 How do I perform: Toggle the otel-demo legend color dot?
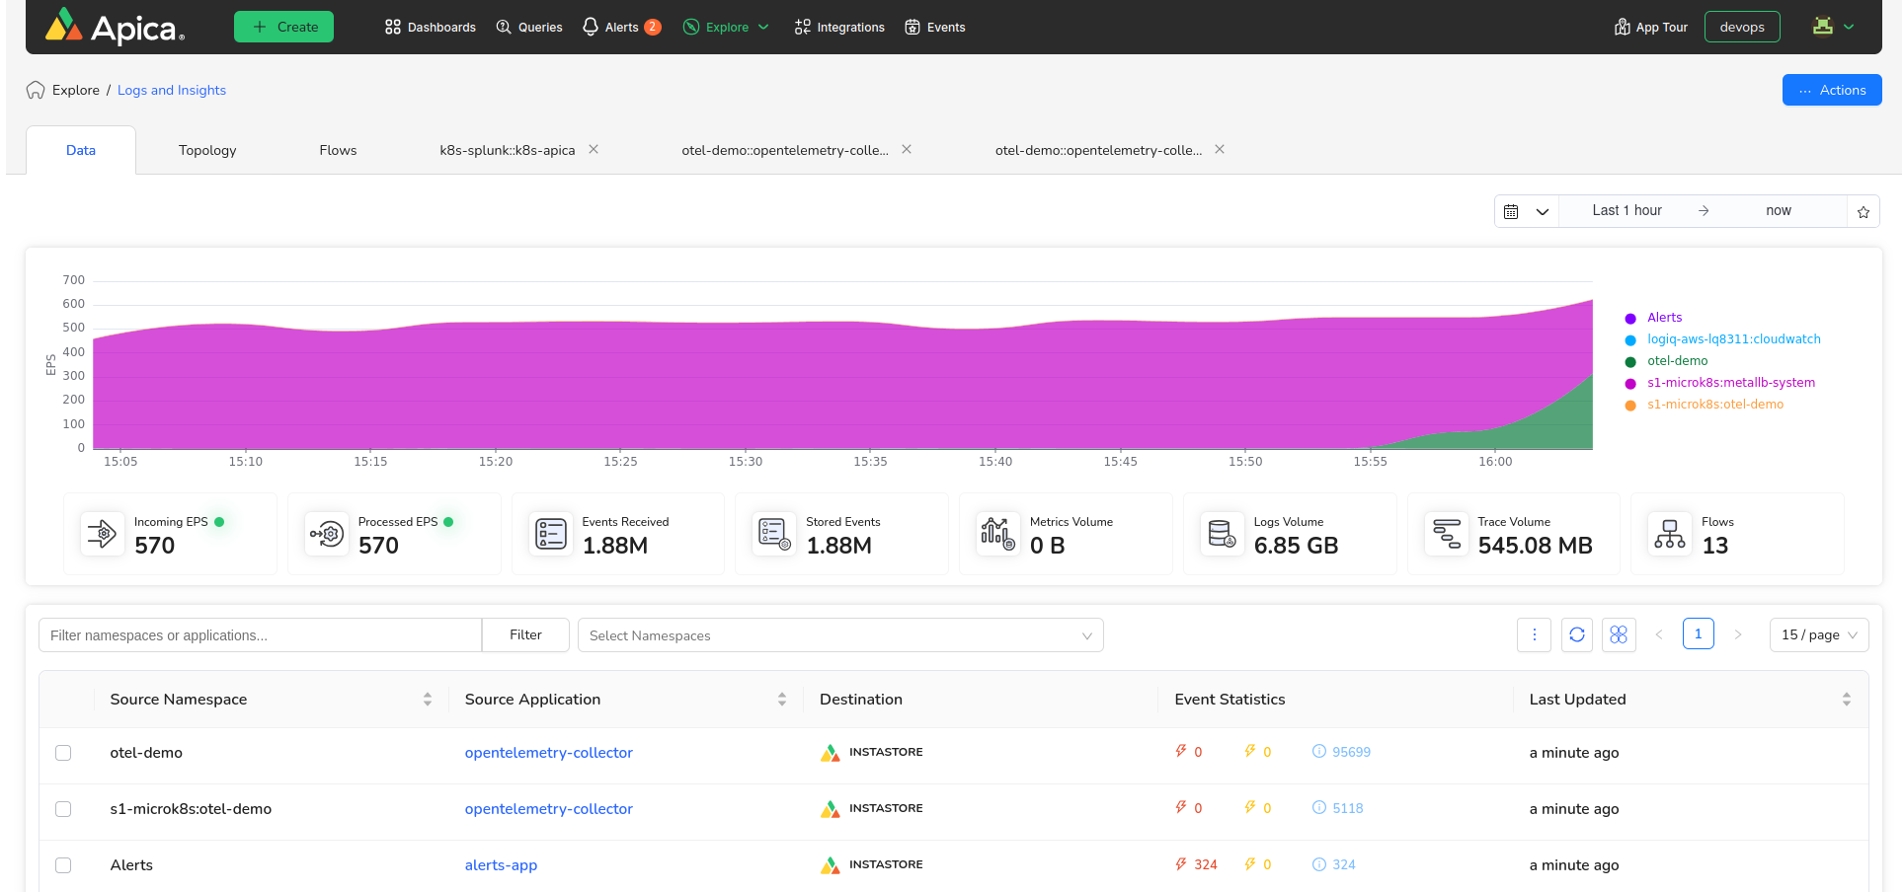pos(1630,362)
